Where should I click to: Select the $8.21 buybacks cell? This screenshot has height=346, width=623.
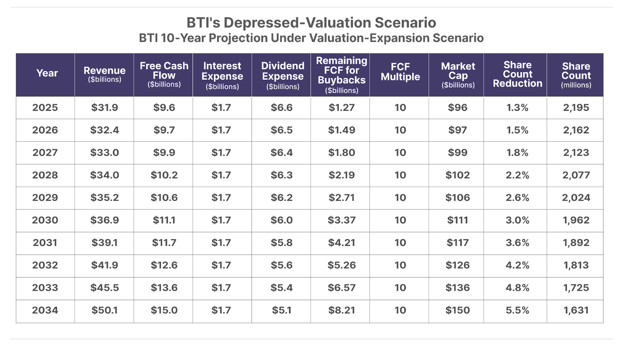coord(341,310)
